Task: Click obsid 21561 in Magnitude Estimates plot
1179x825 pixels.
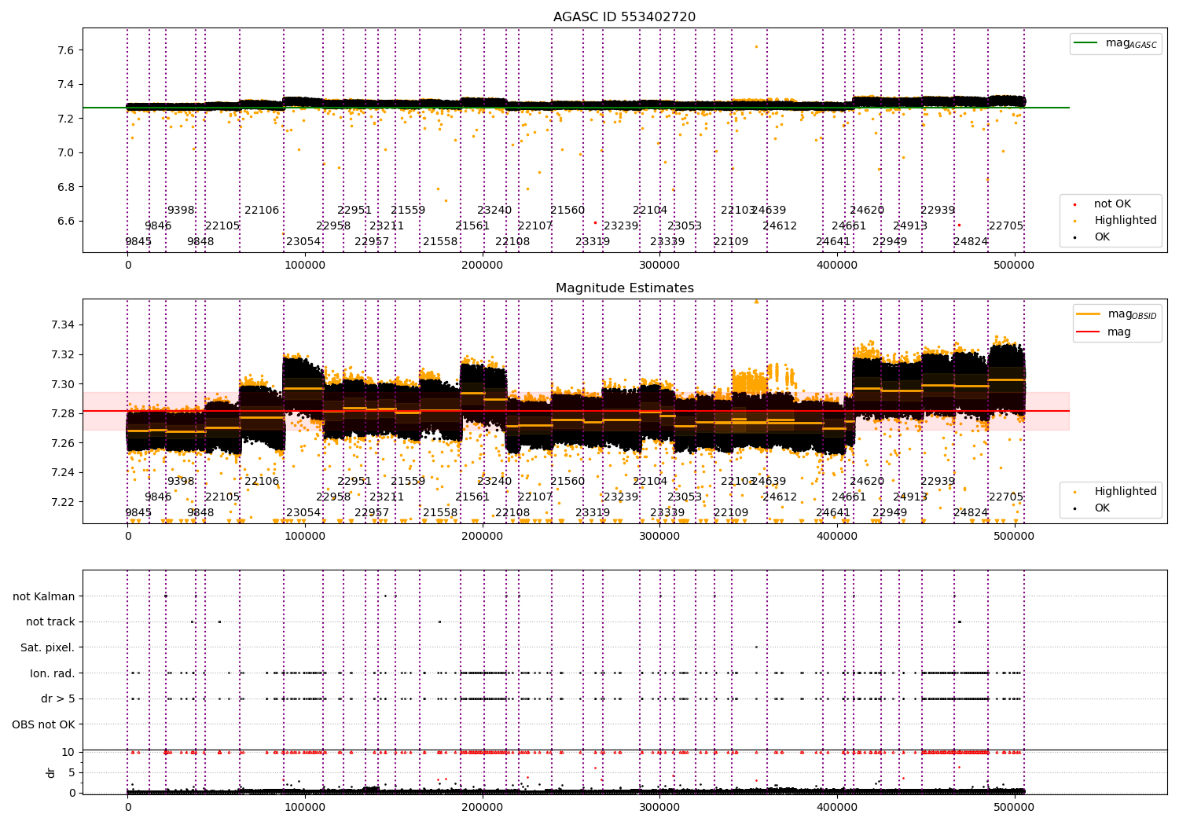Action: (x=472, y=497)
